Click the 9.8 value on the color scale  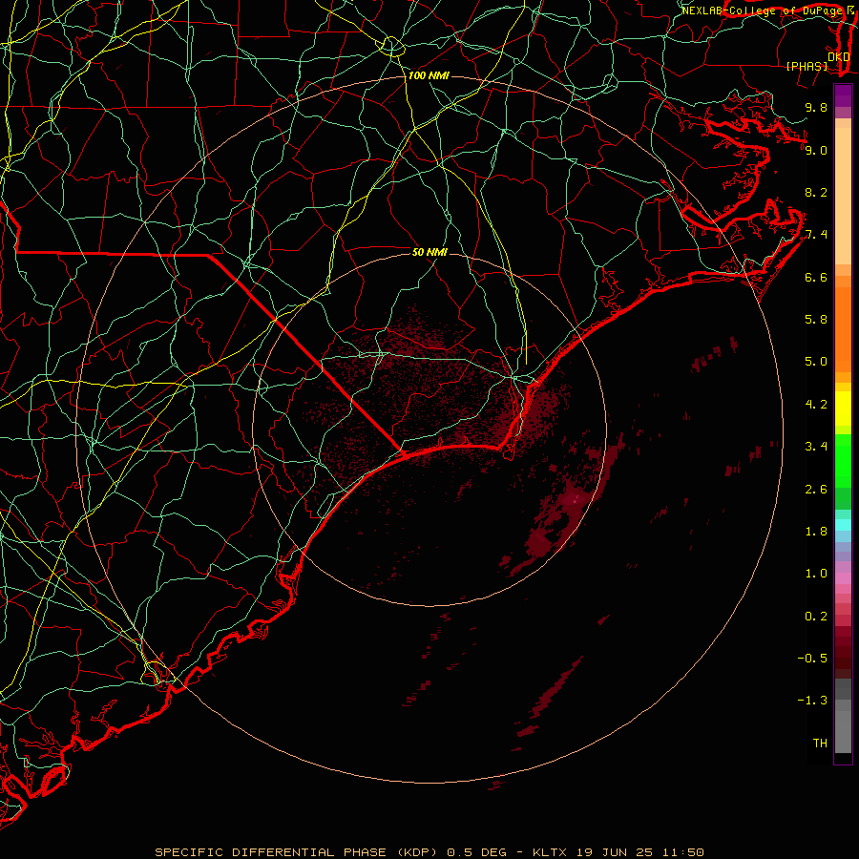point(816,107)
